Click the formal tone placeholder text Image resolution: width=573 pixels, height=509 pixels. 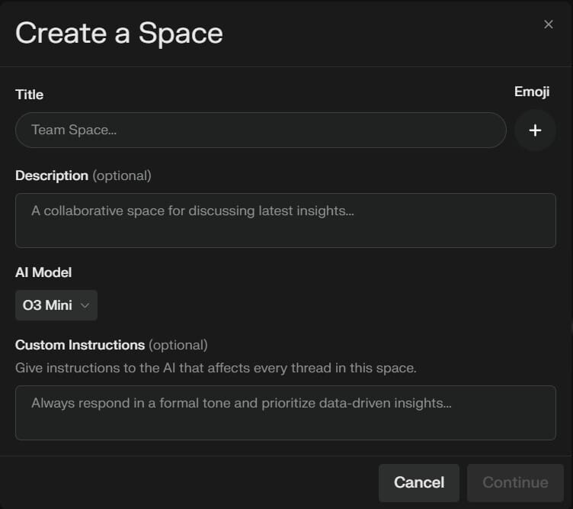(241, 403)
